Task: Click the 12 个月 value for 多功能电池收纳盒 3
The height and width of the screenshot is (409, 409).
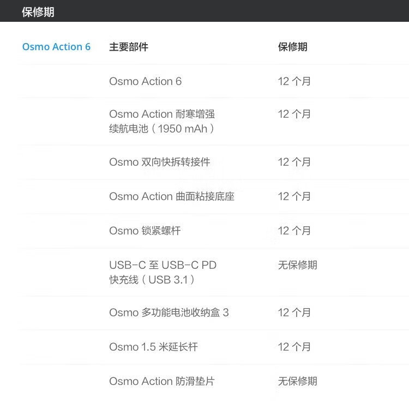Action: [294, 312]
